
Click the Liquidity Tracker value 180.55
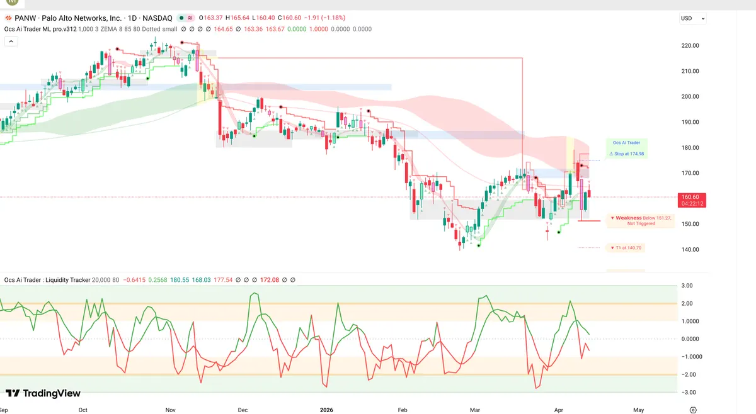(180, 280)
